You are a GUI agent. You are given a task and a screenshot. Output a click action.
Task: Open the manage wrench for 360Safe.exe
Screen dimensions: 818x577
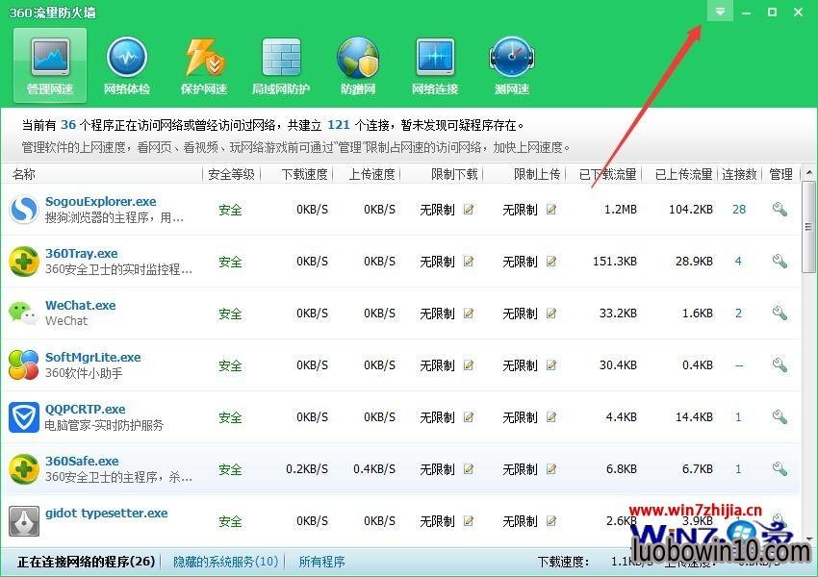point(780,468)
